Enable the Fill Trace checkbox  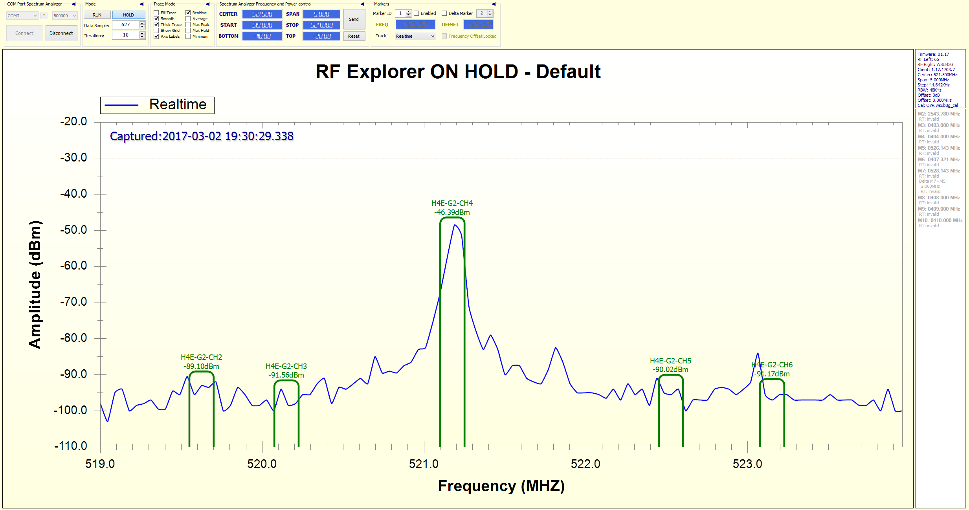click(156, 13)
